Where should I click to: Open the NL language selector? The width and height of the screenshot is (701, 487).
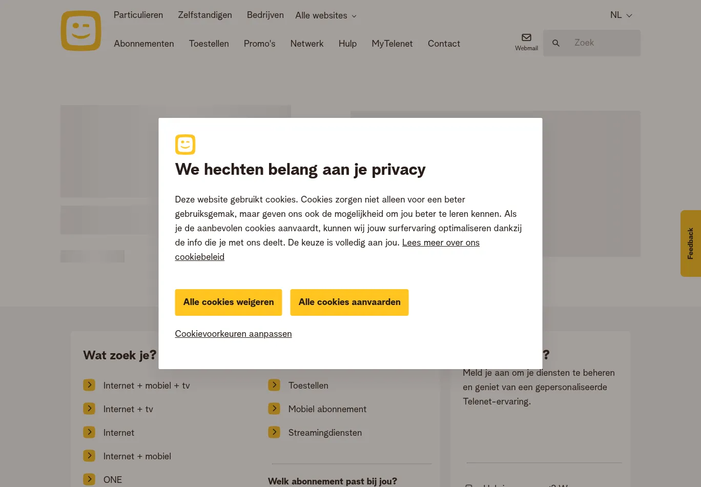point(621,15)
